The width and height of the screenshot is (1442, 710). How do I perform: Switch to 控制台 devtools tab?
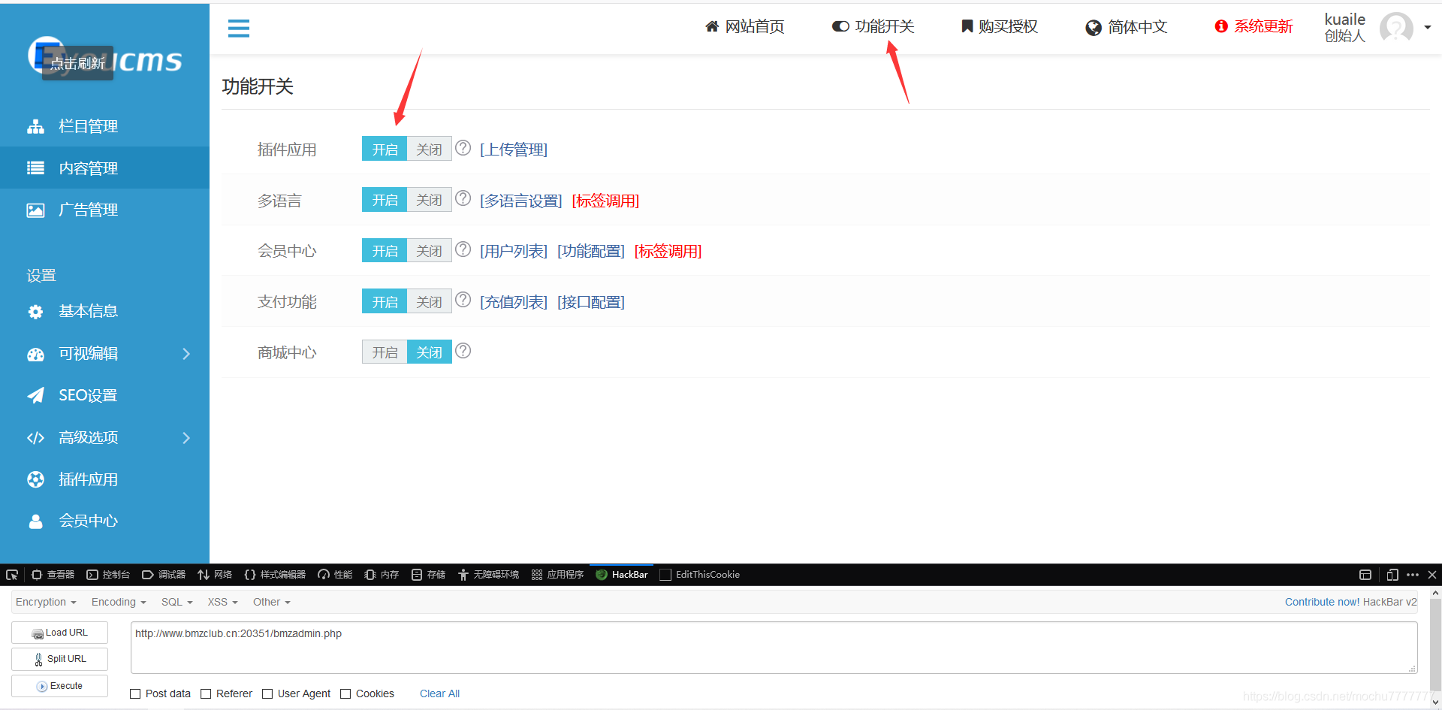tap(109, 575)
